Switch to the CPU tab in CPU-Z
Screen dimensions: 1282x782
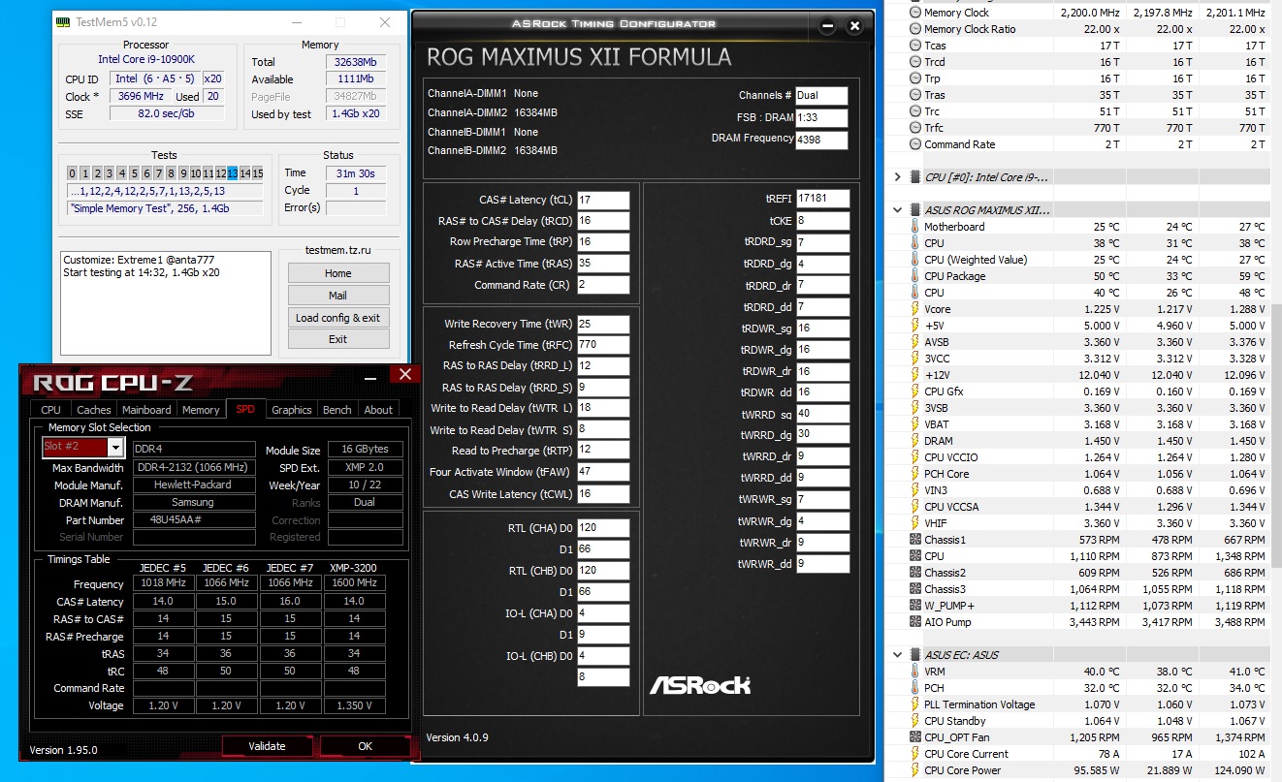(50, 410)
